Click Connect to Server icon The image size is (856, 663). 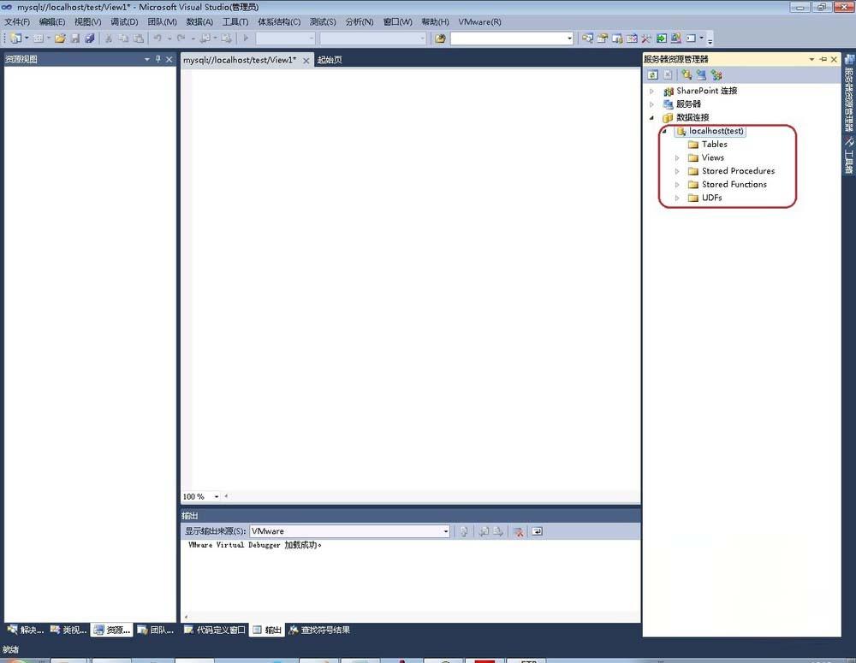pos(702,74)
